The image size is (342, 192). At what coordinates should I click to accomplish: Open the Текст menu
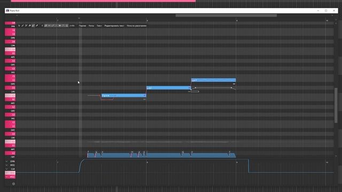point(99,26)
